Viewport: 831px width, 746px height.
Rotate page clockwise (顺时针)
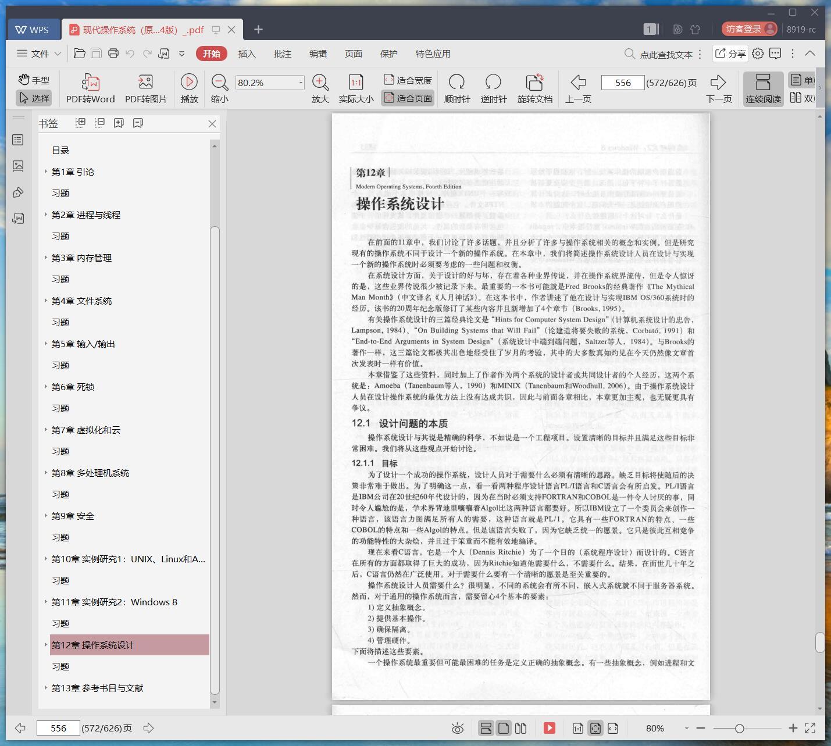click(457, 89)
